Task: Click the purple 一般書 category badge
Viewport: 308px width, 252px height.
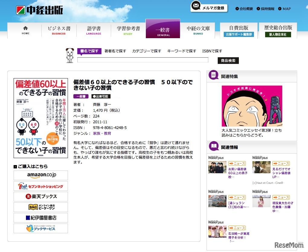Action: pos(81,96)
